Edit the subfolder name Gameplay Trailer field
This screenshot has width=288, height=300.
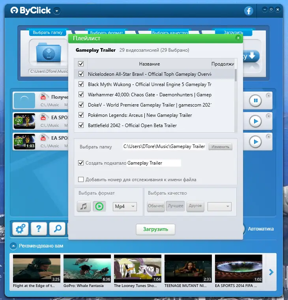click(x=154, y=163)
